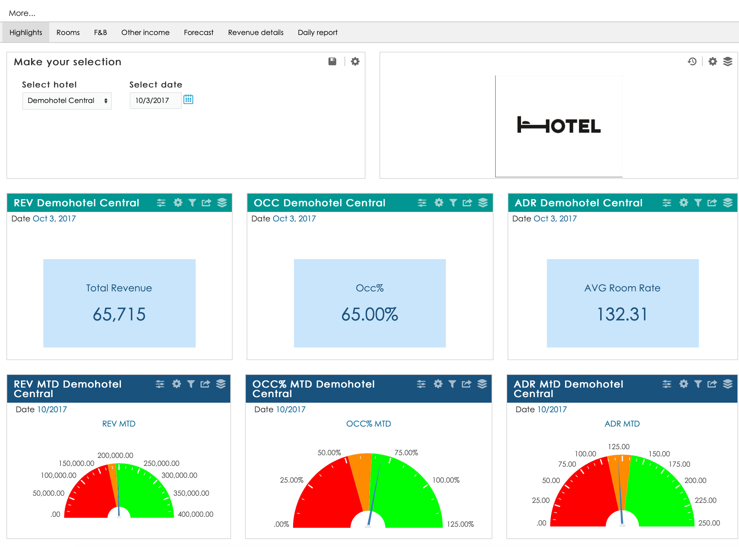739x547 pixels.
Task: Expand the More... menu
Action: pyautogui.click(x=22, y=13)
